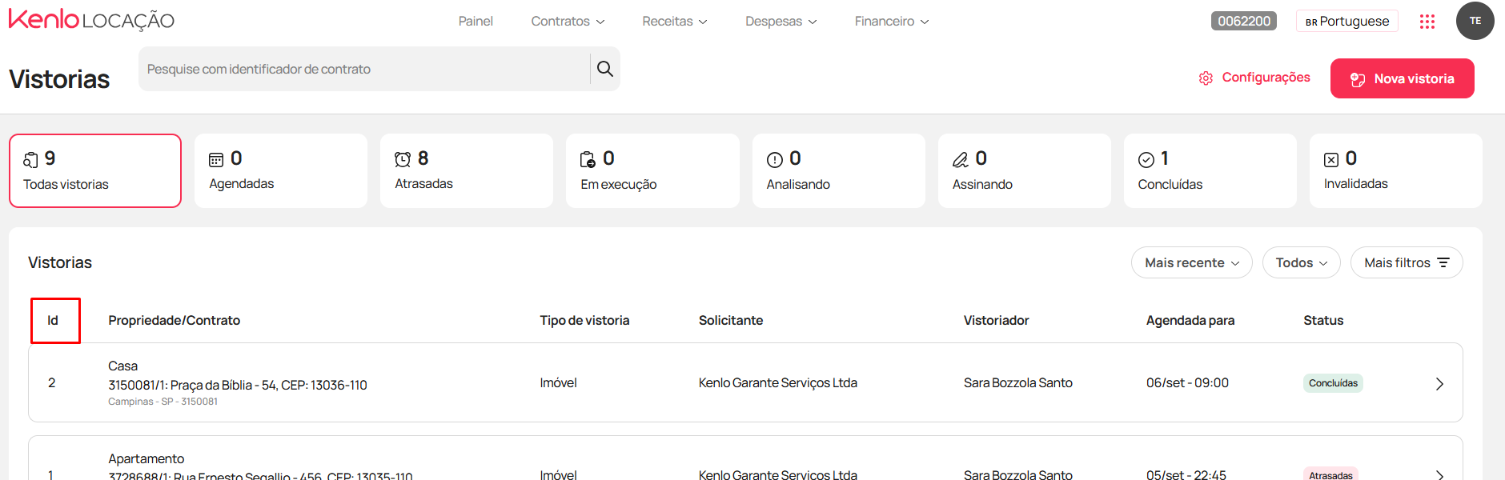The height and width of the screenshot is (480, 1505).
Task: Click the 05/set - 22:45 schedule cell
Action: pos(1186,474)
